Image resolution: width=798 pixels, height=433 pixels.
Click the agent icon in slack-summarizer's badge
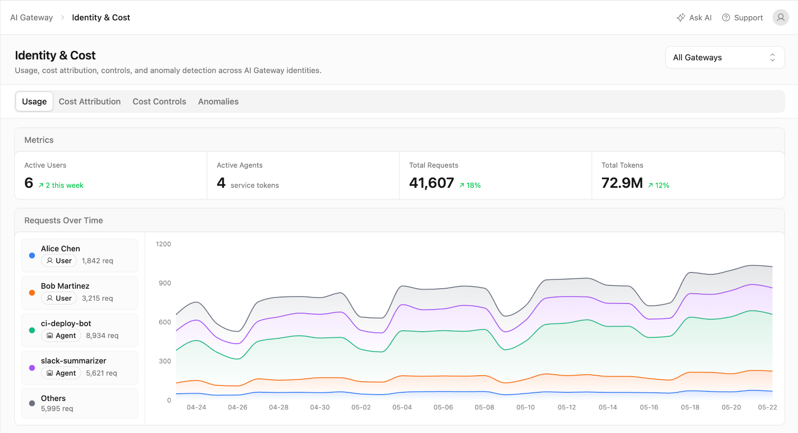click(x=50, y=373)
